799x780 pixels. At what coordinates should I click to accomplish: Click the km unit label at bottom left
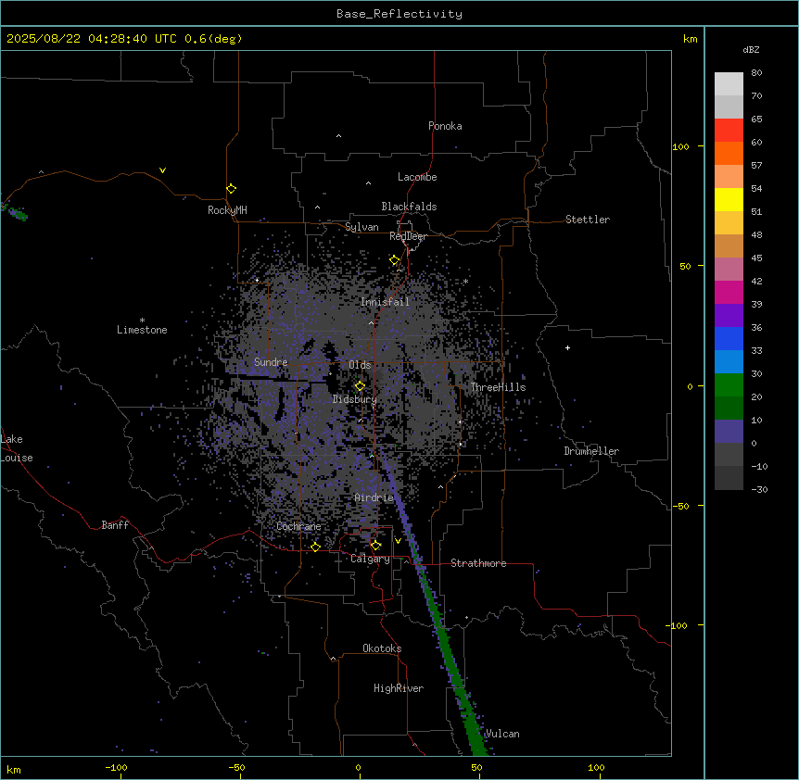pyautogui.click(x=14, y=770)
